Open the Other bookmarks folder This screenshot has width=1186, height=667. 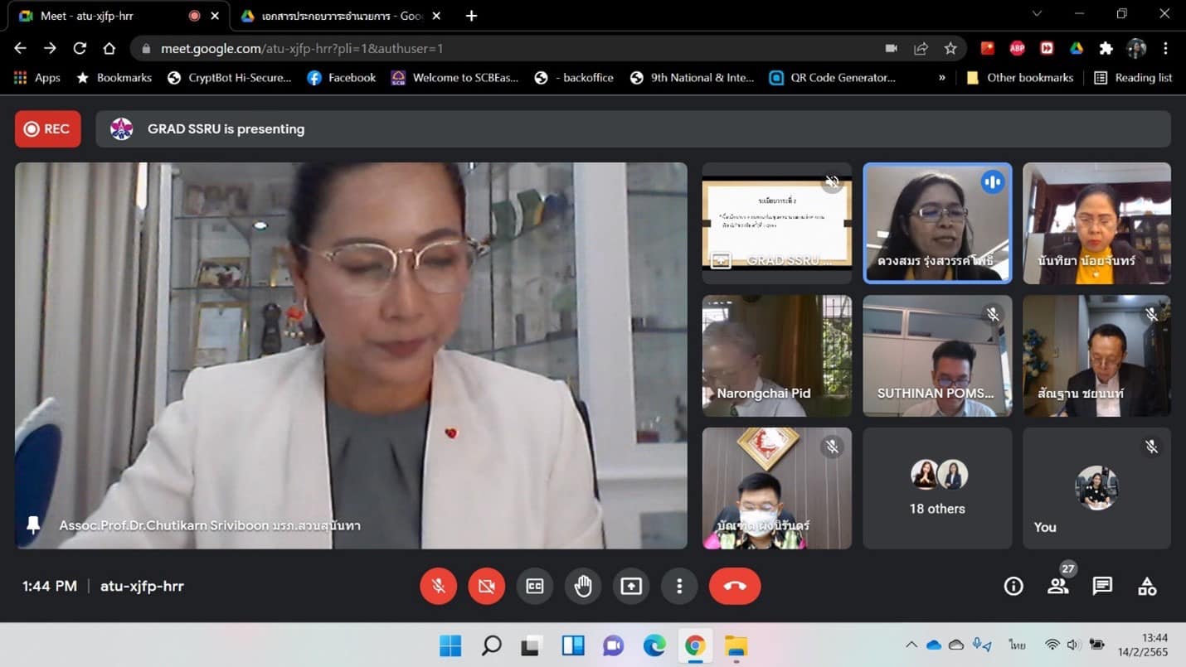[1020, 78]
